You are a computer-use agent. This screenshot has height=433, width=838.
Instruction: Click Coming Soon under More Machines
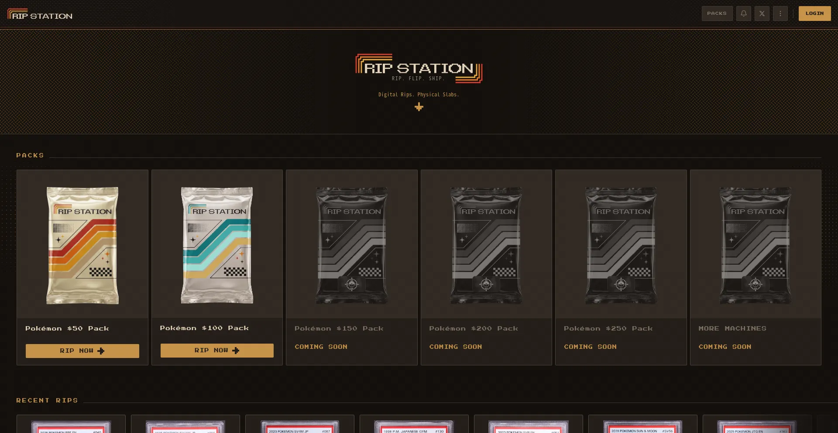pyautogui.click(x=725, y=347)
